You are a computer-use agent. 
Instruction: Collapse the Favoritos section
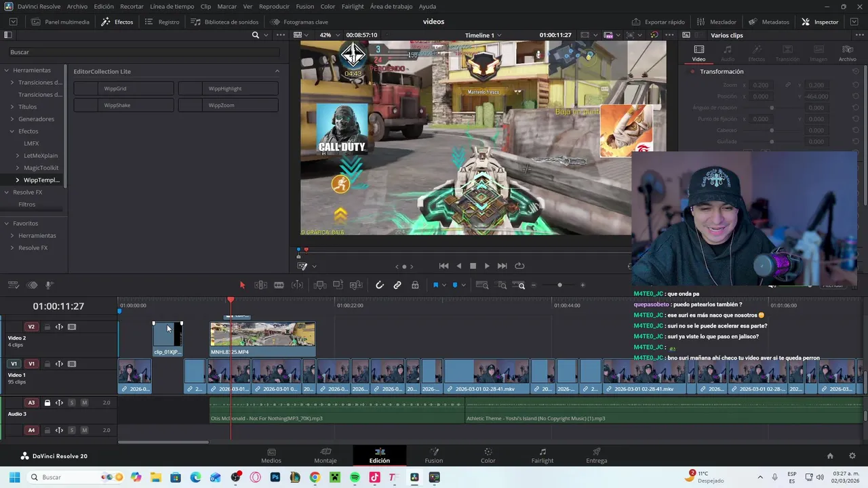point(6,224)
